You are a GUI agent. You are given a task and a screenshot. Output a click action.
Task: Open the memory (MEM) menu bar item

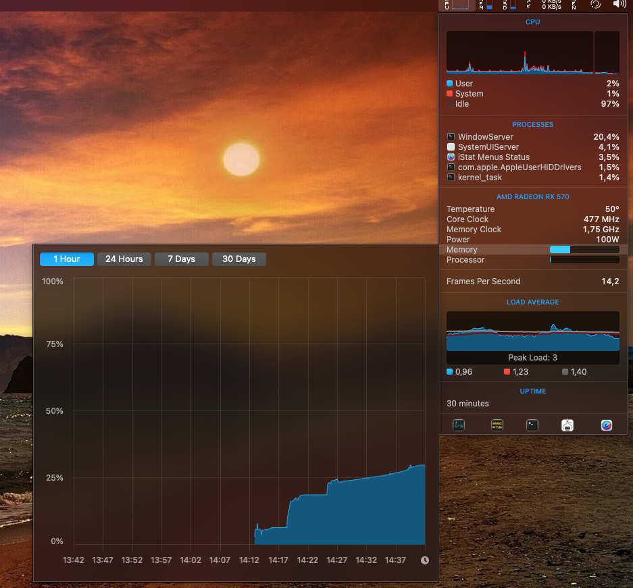click(486, 5)
